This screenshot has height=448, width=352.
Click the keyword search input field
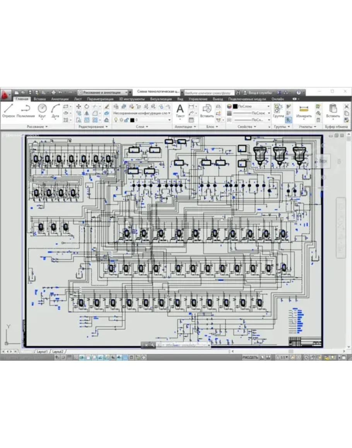point(208,93)
